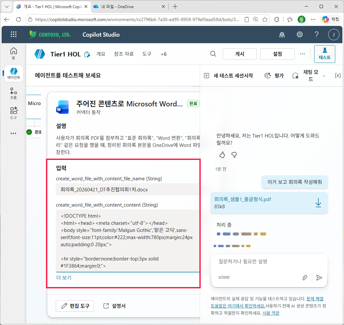Open the settings gear in header

(x=300, y=34)
